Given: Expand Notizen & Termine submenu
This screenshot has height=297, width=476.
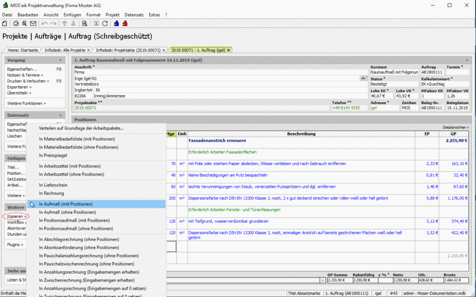Looking at the screenshot, I should pos(25,75).
